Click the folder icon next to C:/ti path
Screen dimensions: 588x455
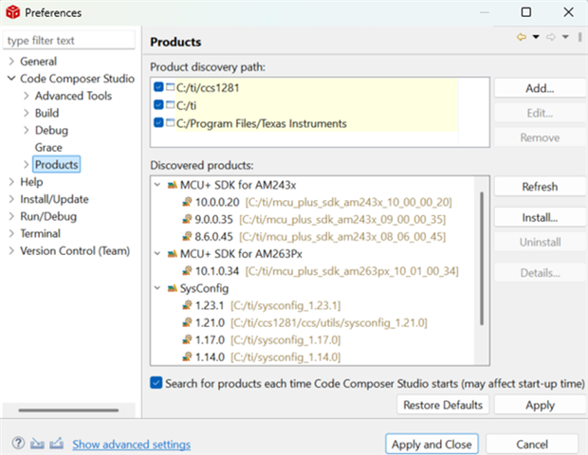[x=171, y=105]
